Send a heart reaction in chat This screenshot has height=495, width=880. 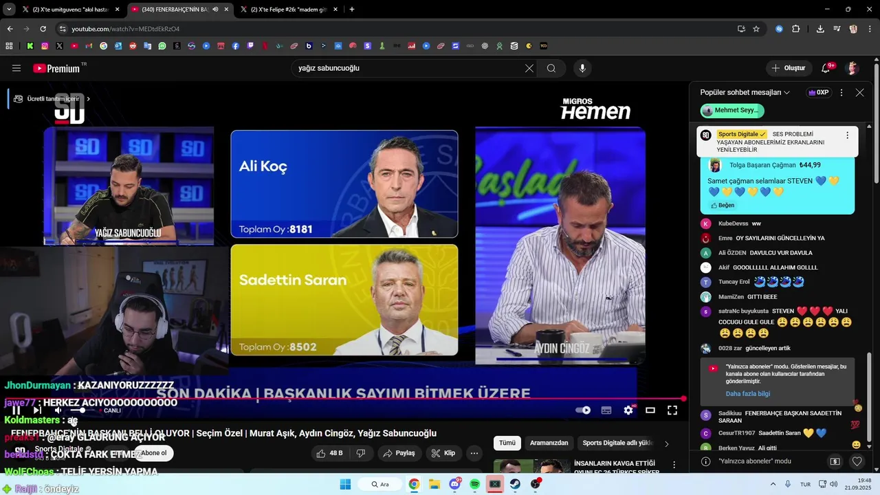point(857,461)
